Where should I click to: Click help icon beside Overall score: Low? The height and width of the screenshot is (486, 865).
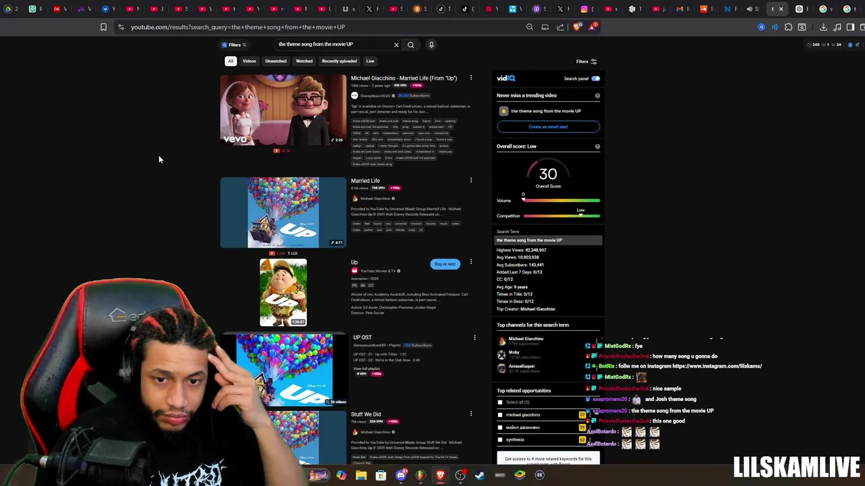pos(597,146)
